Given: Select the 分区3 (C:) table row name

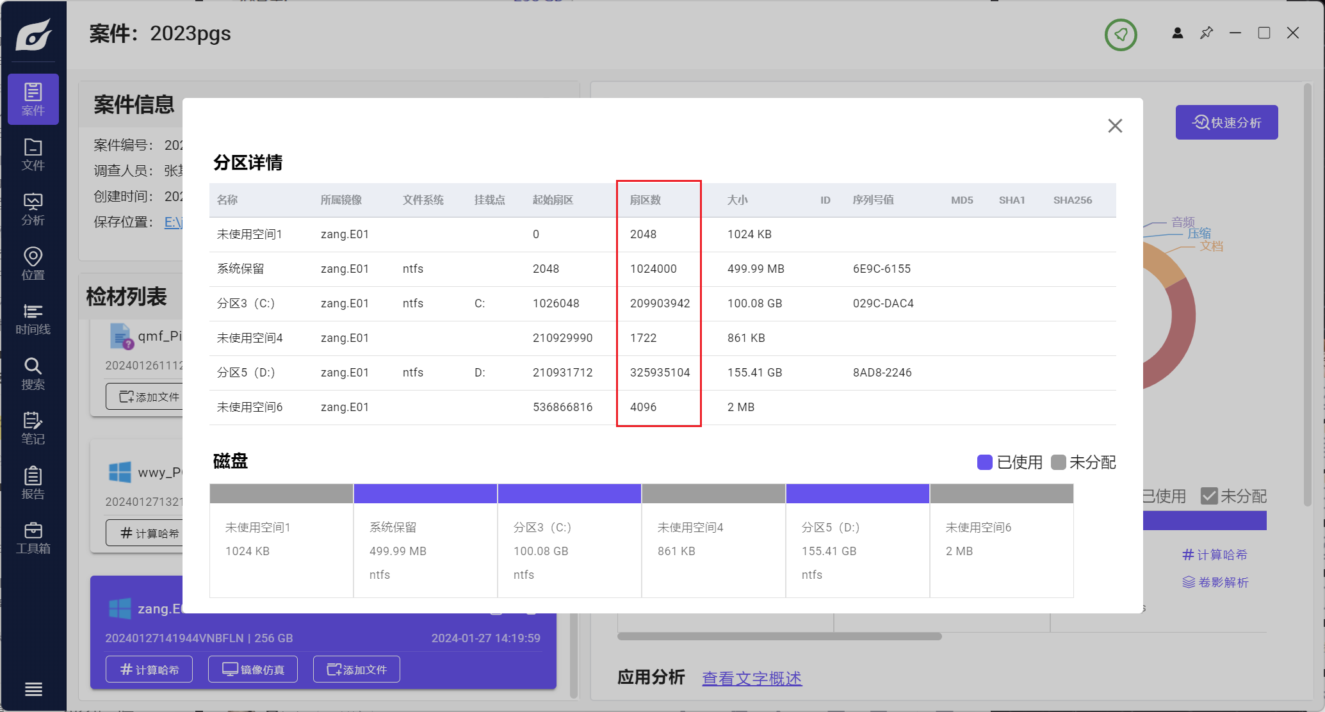Looking at the screenshot, I should [x=245, y=303].
